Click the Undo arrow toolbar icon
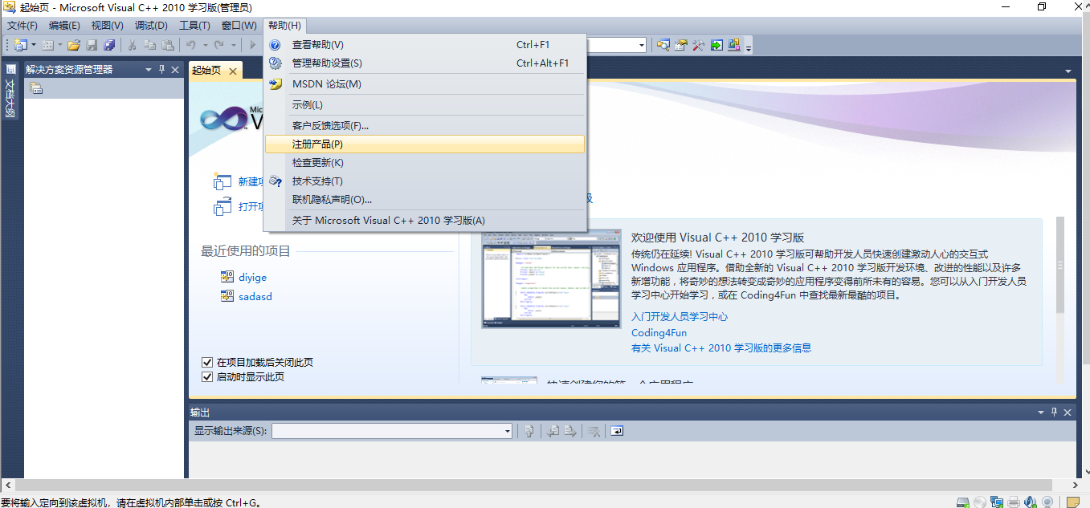The width and height of the screenshot is (1090, 508). 191,45
